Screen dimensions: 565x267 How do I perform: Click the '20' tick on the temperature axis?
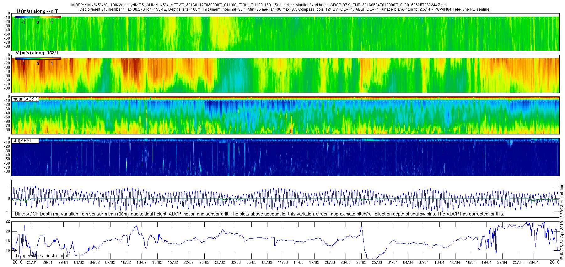click(x=8, y=231)
